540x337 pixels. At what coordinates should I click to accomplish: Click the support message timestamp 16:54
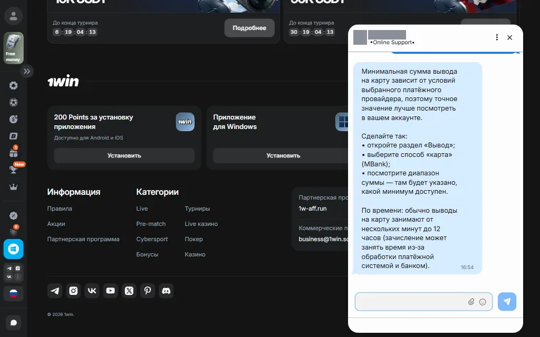(467, 267)
